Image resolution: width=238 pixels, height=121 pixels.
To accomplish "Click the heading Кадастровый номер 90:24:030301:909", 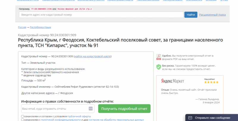I will (x=47, y=35).
